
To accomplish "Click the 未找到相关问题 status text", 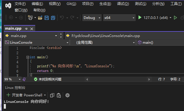I will click(50, 79).
